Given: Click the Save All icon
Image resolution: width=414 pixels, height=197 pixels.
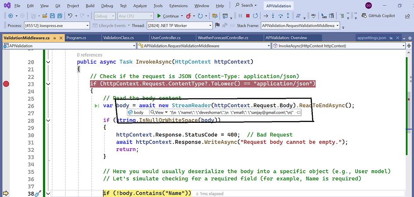Looking at the screenshot, I should pos(60,16).
